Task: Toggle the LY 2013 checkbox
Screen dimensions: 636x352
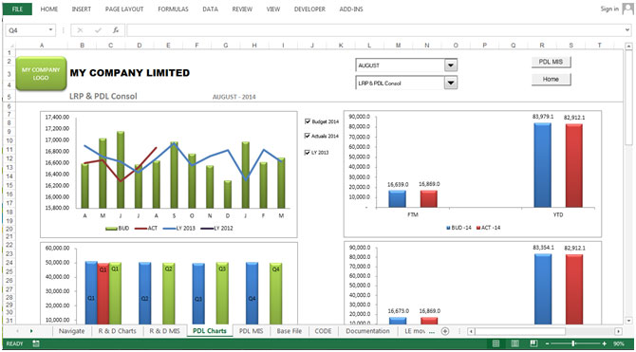Action: pyautogui.click(x=308, y=153)
